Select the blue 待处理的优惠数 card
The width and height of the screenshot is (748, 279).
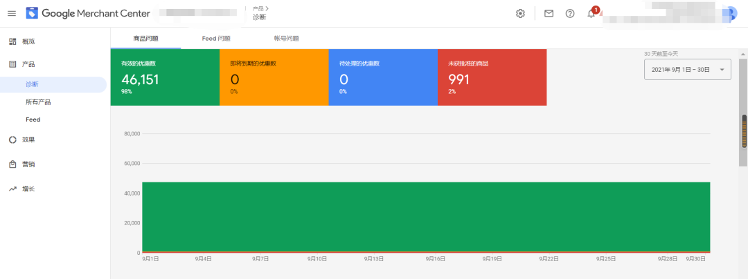point(383,77)
